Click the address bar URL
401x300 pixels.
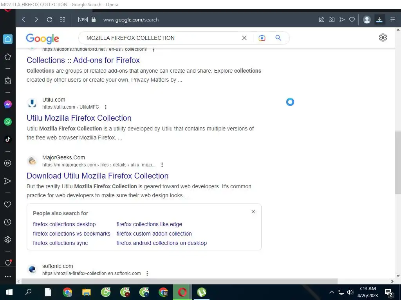131,20
